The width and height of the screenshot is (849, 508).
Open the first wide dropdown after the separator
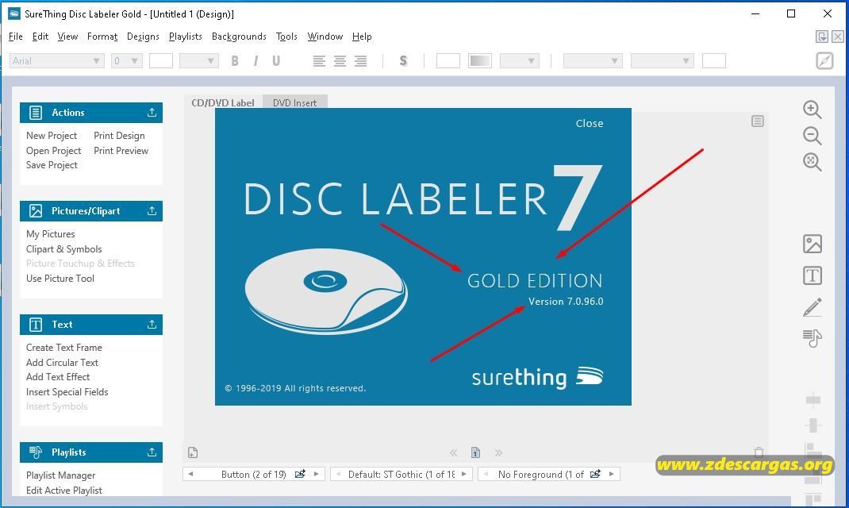tap(593, 60)
